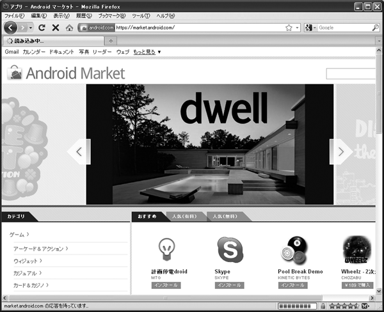Go to the home page icon
Image resolution: width=384 pixels, height=312 pixels.
pos(70,28)
